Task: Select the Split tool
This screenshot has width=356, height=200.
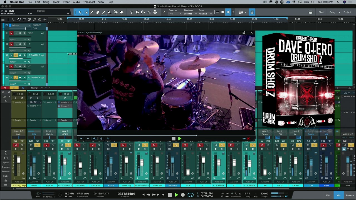Action: 92,12
